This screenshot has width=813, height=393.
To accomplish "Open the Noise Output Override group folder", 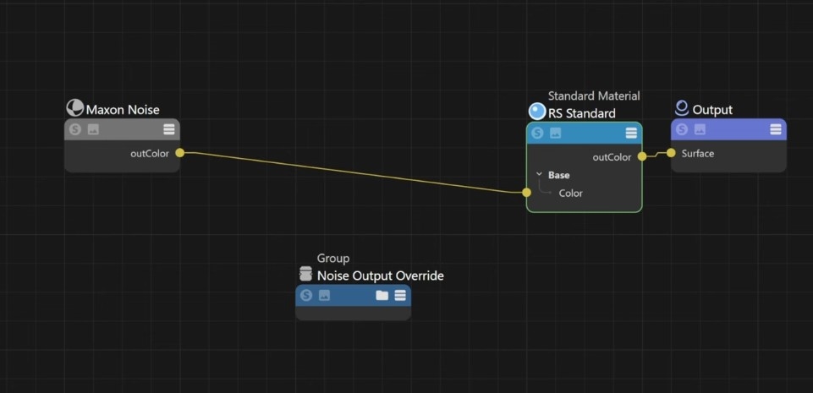I will click(x=382, y=295).
